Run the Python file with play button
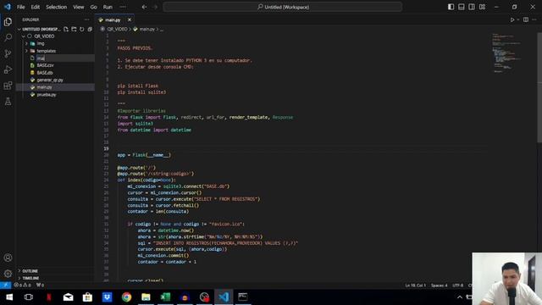This screenshot has width=542, height=305. pos(512,19)
